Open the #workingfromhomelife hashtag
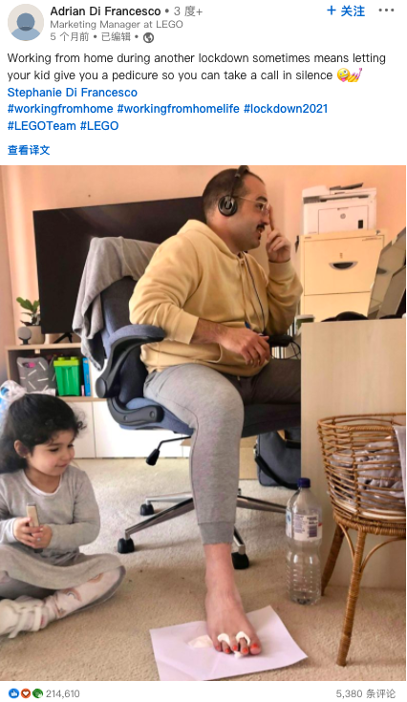This screenshot has height=702, width=407. click(179, 109)
